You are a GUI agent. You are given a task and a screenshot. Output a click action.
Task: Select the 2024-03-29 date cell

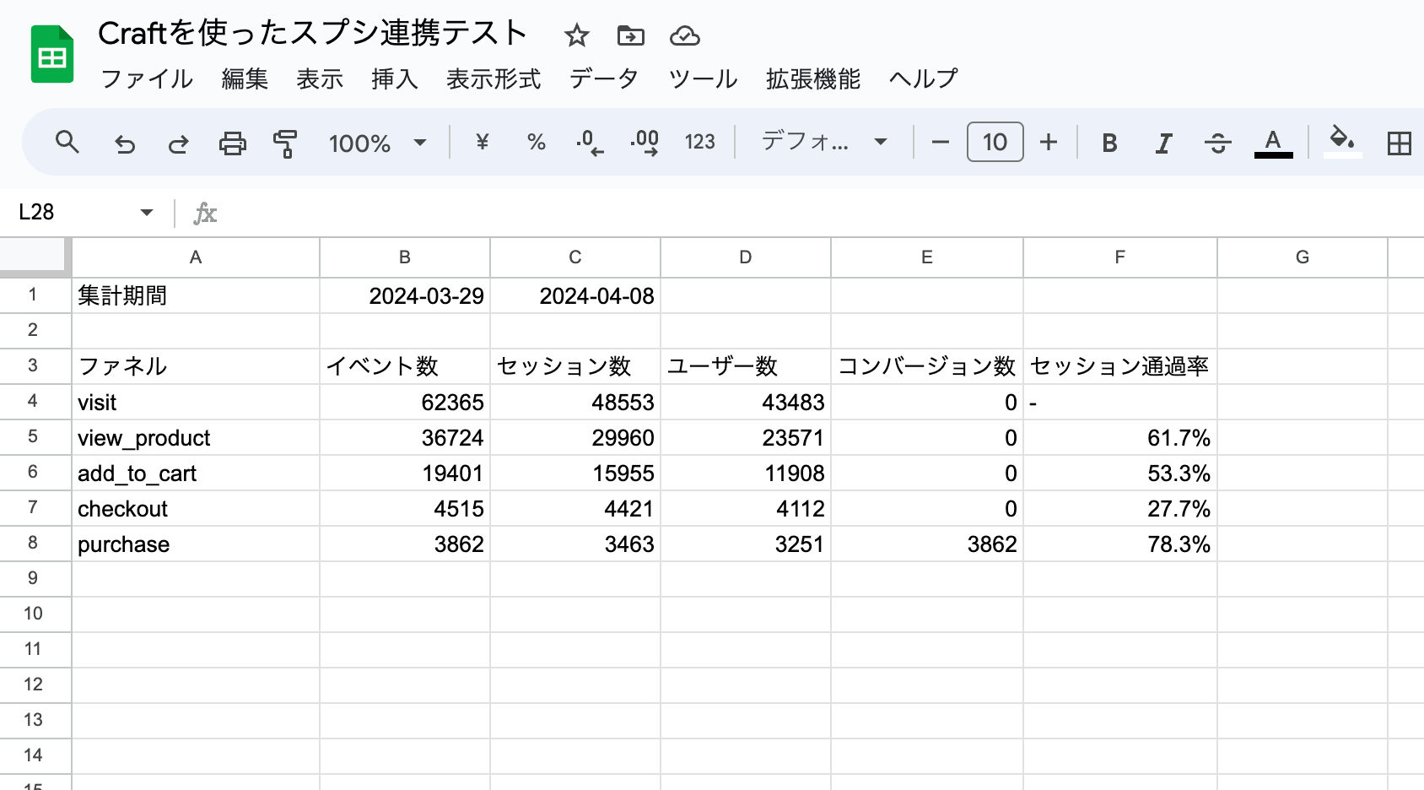tap(405, 295)
